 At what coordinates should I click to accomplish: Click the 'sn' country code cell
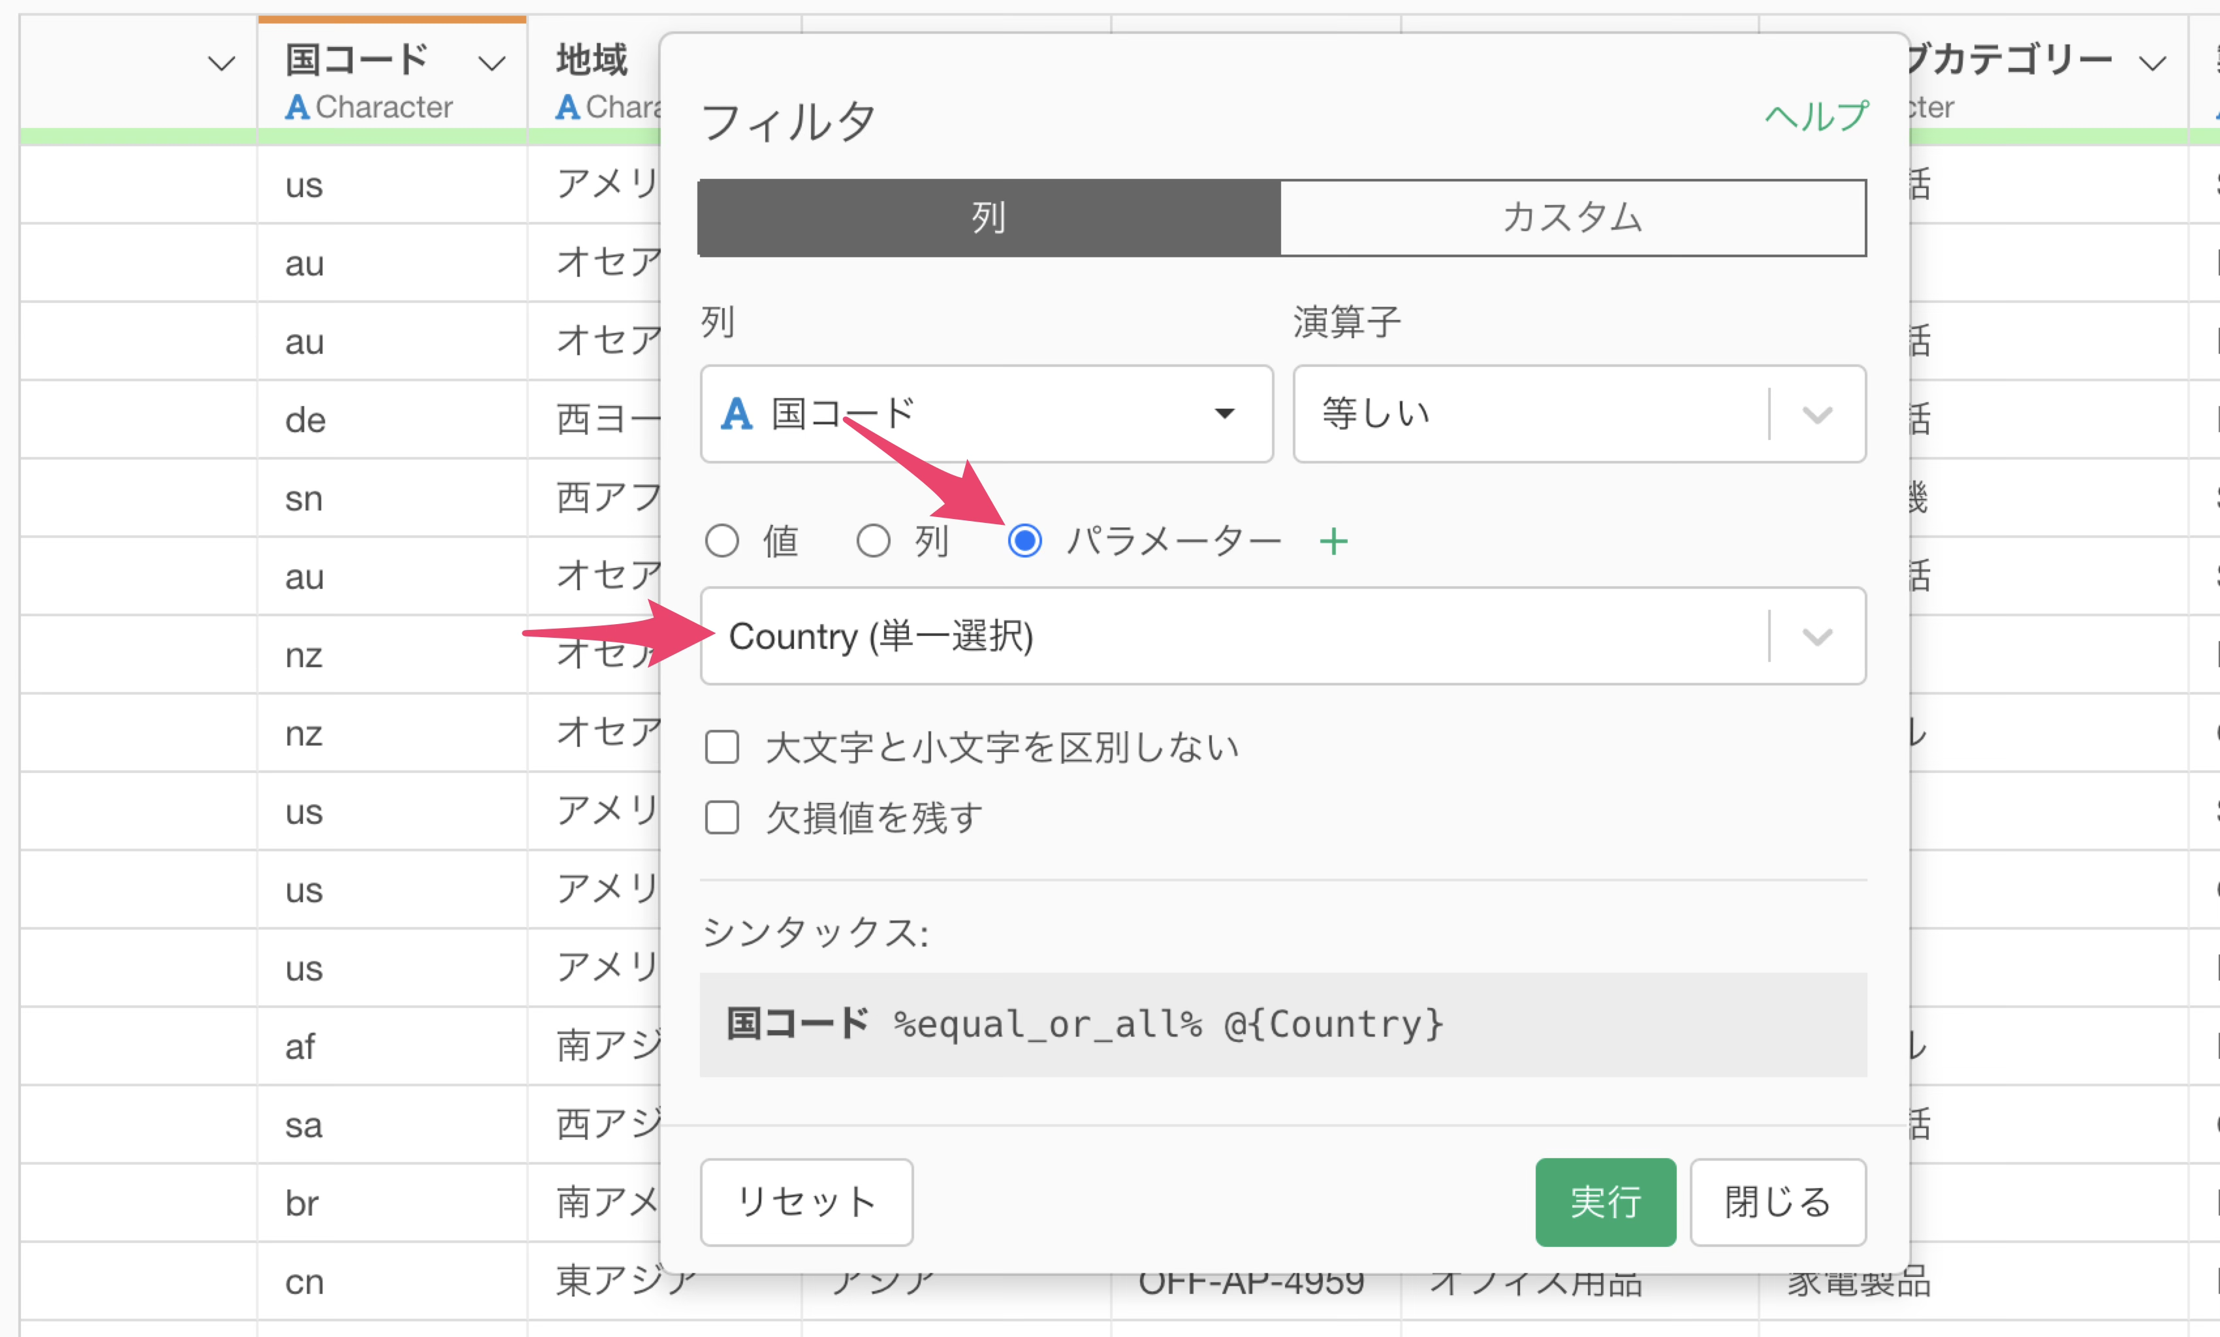point(392,498)
